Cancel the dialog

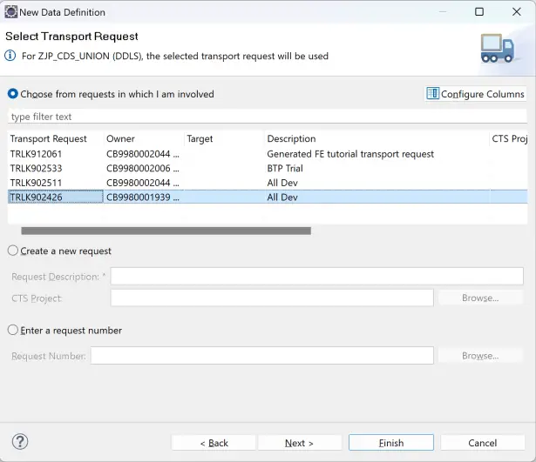482,443
